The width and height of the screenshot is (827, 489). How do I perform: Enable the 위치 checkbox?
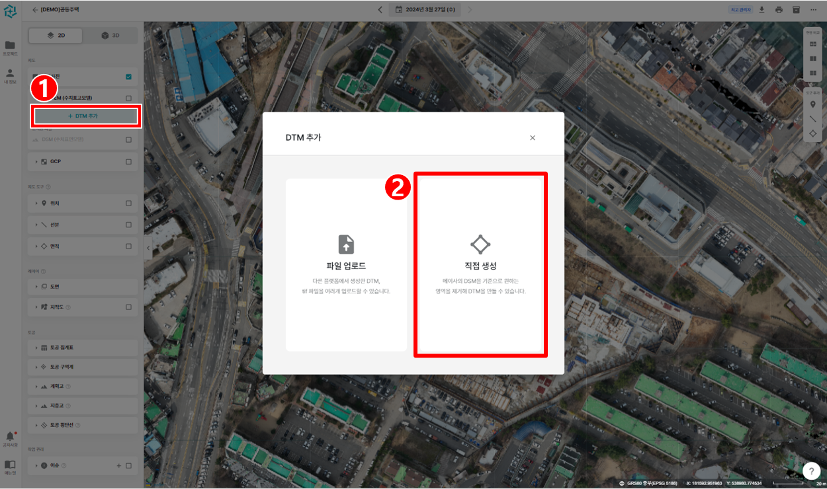coord(128,204)
